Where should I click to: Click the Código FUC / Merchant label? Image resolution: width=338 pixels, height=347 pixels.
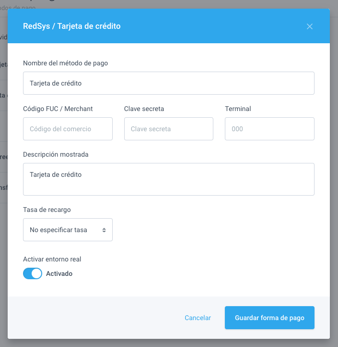pyautogui.click(x=58, y=109)
